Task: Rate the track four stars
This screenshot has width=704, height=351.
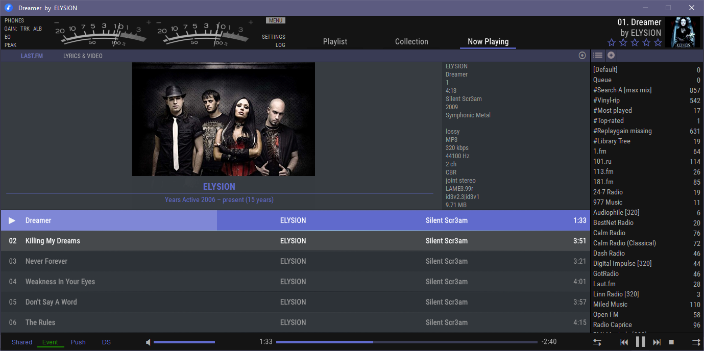Action: [646, 43]
